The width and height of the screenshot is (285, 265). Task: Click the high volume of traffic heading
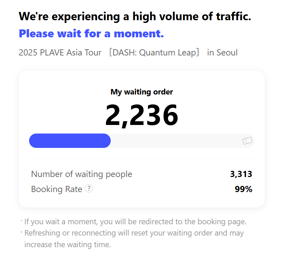pos(135,16)
